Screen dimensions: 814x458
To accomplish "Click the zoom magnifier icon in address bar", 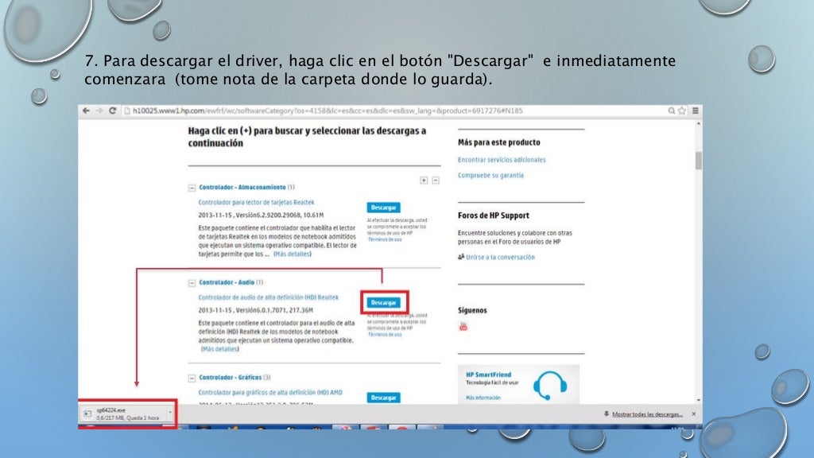I will pyautogui.click(x=671, y=111).
